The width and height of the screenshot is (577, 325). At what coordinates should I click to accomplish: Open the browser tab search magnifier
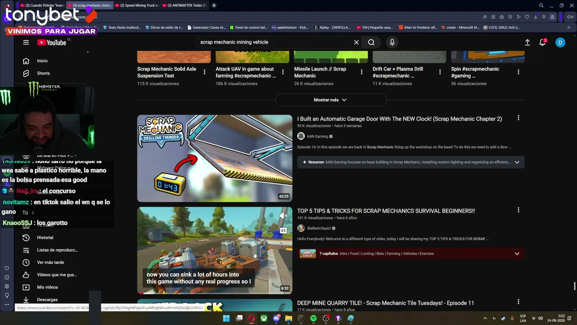coord(541,5)
